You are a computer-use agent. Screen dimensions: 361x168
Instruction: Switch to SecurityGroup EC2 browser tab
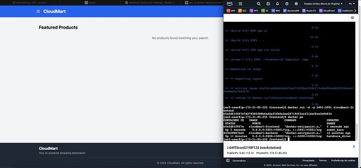30,3
